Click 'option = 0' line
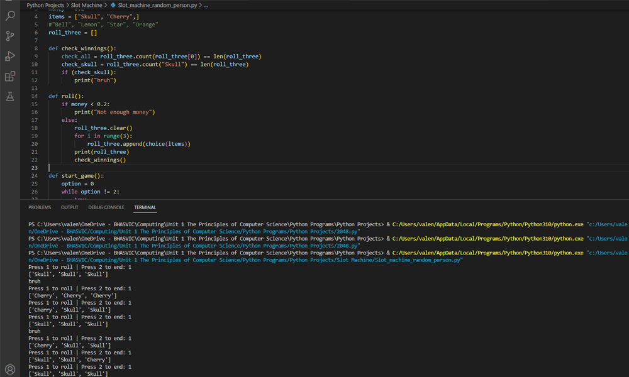The image size is (629, 377). [77, 184]
